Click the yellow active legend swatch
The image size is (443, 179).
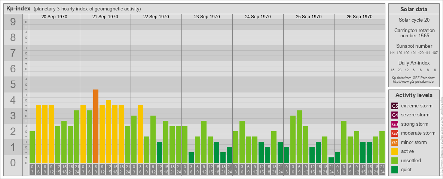pos(395,151)
